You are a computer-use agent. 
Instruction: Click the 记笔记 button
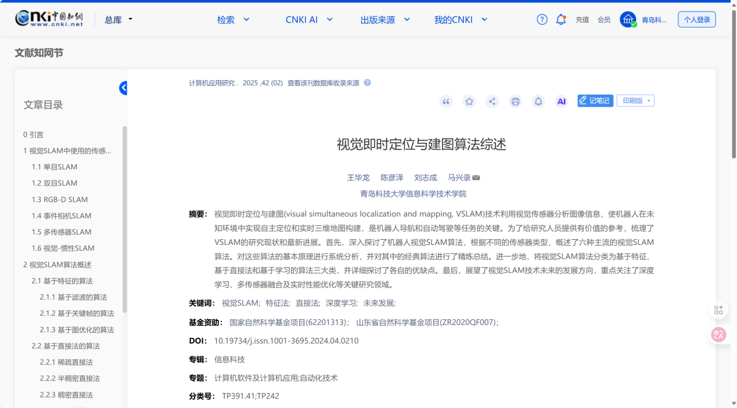(595, 101)
